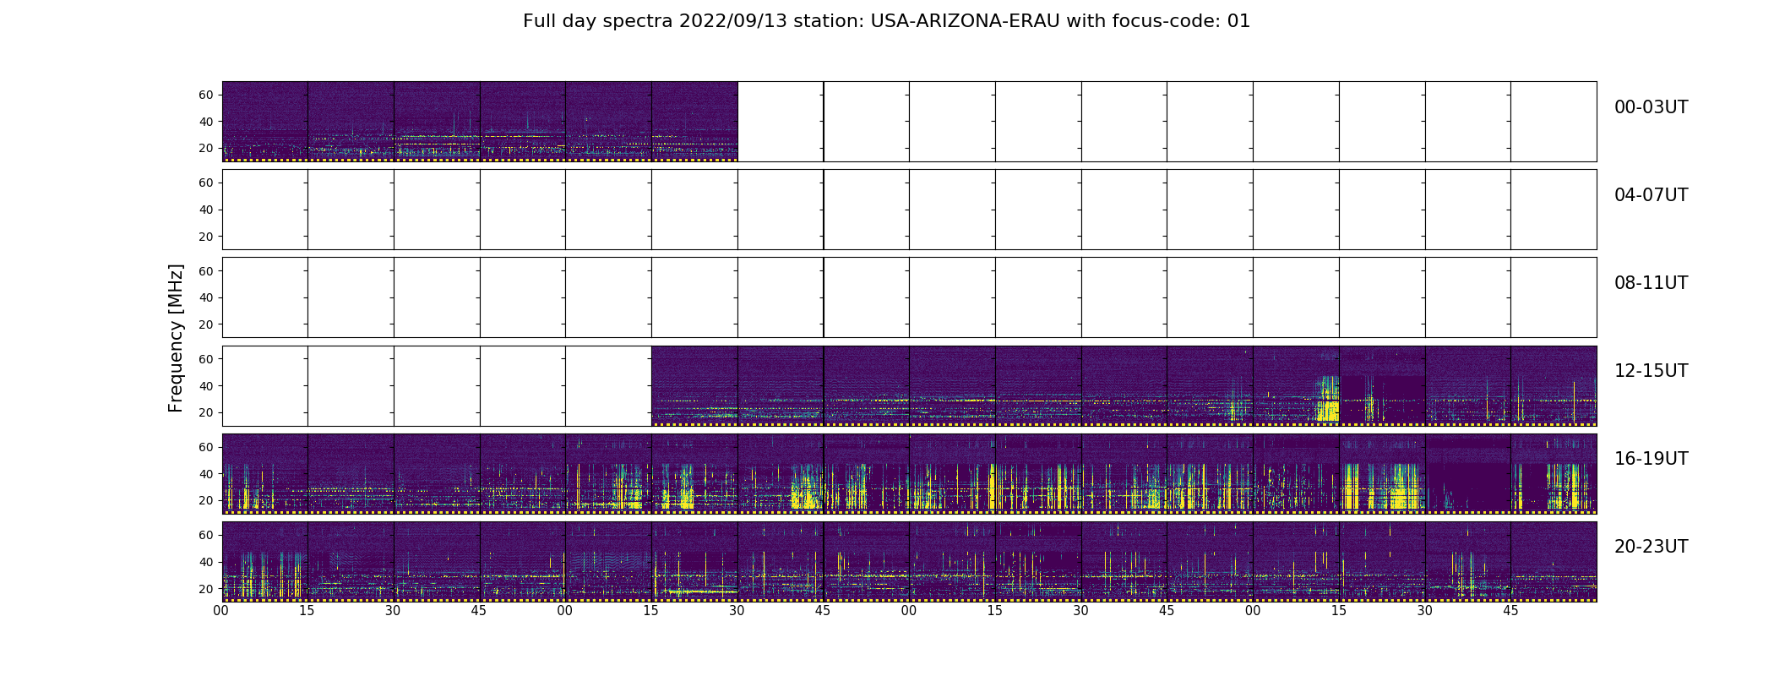Click the 20 tick of the 16-19UT row
The height and width of the screenshot is (676, 1774).
[205, 500]
